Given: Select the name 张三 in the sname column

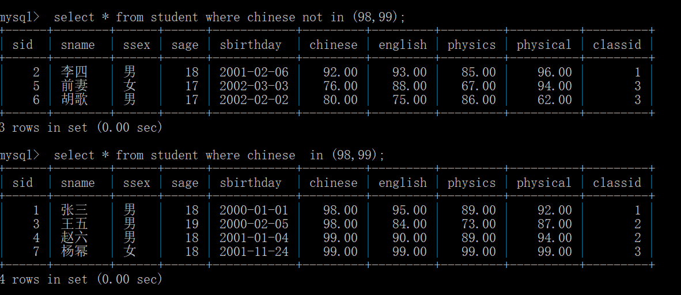Looking at the screenshot, I should click(74, 210).
